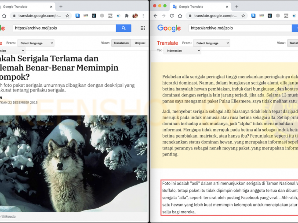Open a new tab in right window
Viewport: 298px width, 223px height.
tap(236, 7)
